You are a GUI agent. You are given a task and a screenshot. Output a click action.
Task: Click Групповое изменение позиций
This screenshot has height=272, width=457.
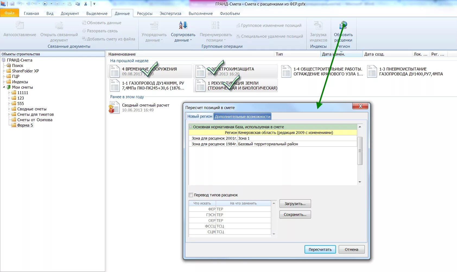269,25
